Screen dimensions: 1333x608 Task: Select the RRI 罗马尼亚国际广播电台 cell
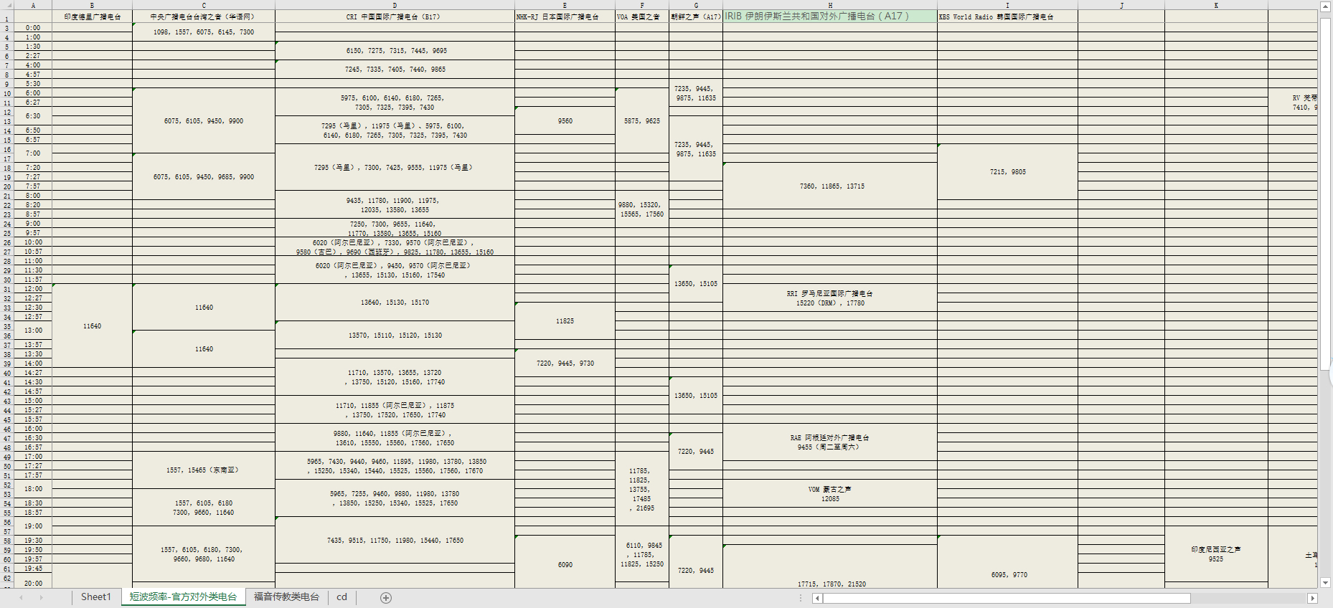pyautogui.click(x=830, y=298)
